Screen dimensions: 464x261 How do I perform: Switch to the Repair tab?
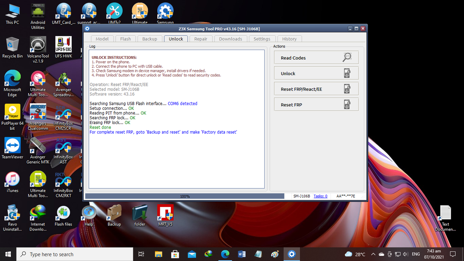(x=201, y=39)
